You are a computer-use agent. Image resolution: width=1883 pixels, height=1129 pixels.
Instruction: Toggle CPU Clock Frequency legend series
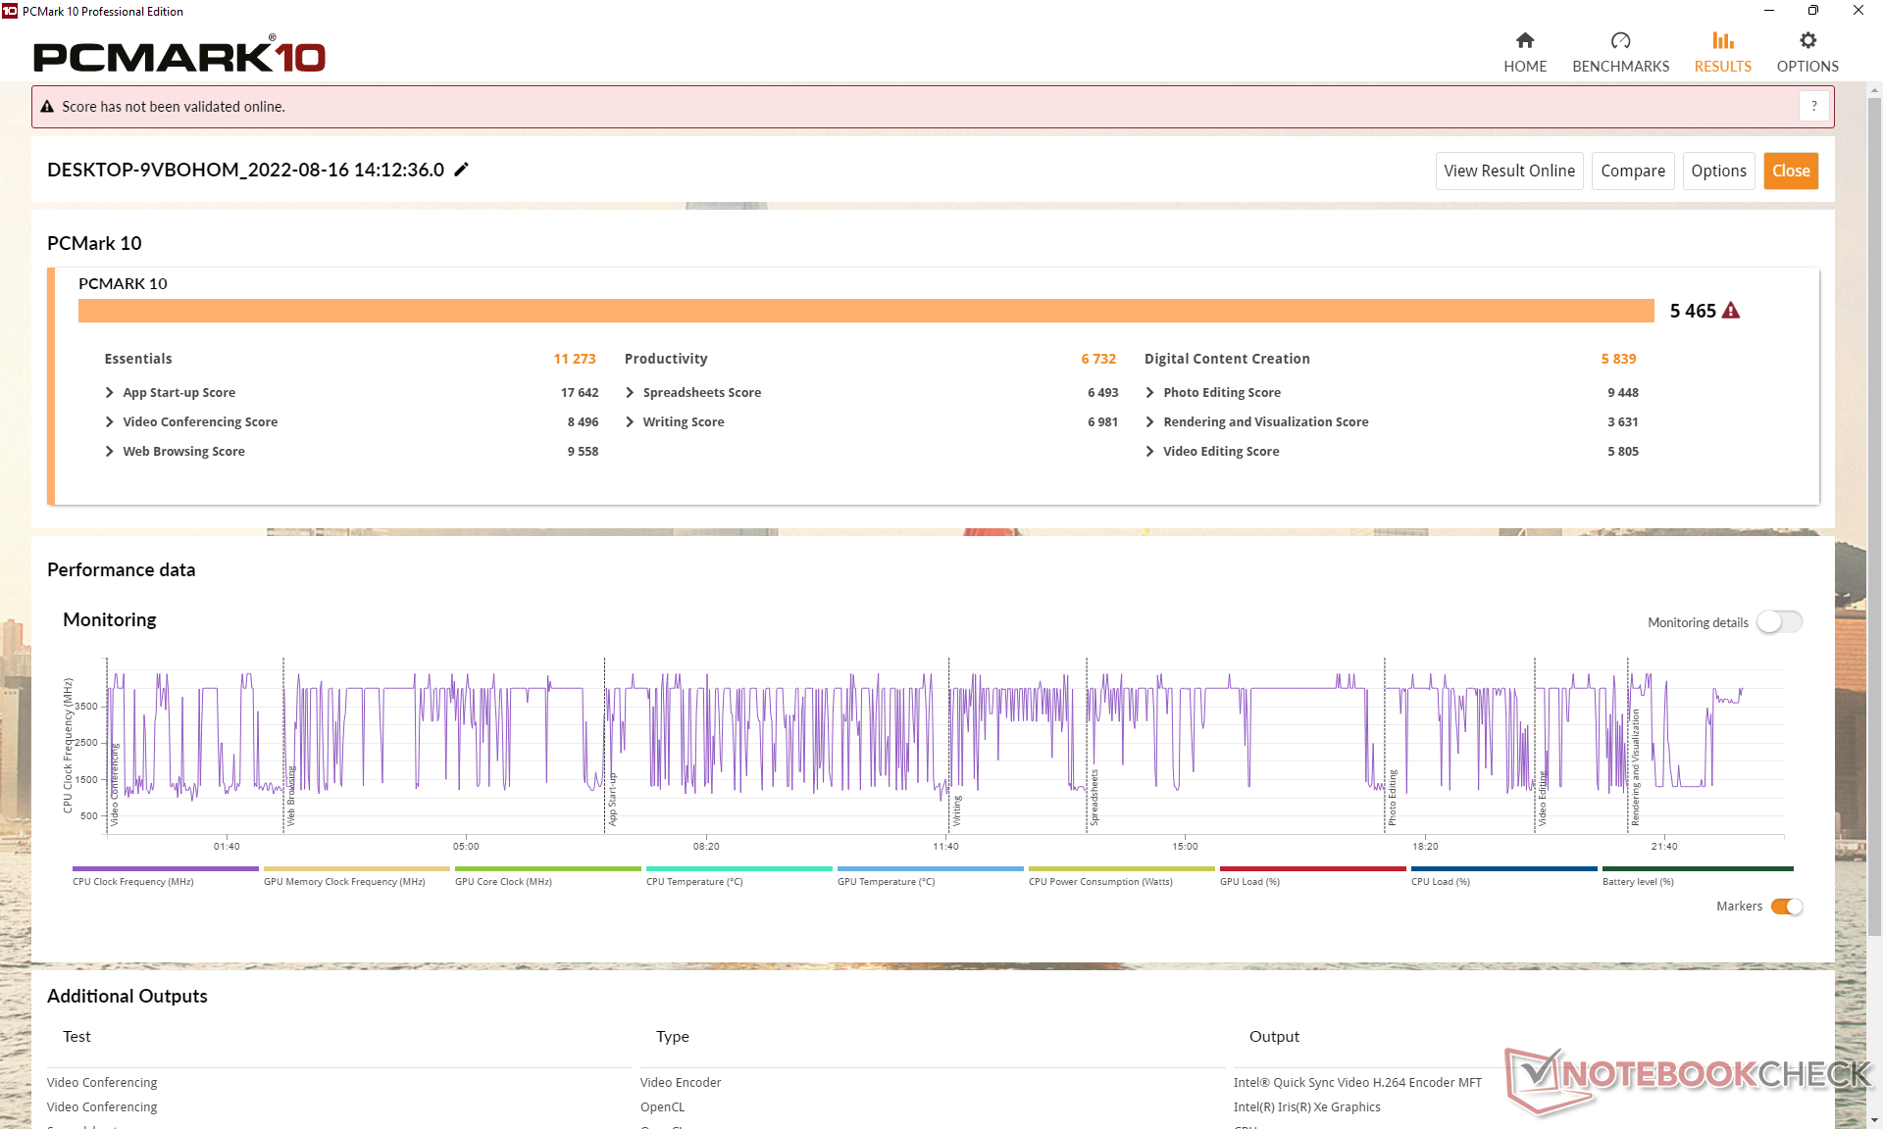(x=133, y=881)
